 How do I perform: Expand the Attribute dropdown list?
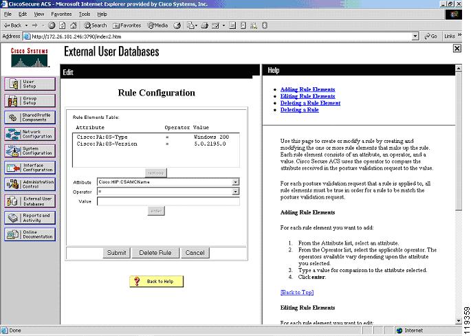(235, 182)
